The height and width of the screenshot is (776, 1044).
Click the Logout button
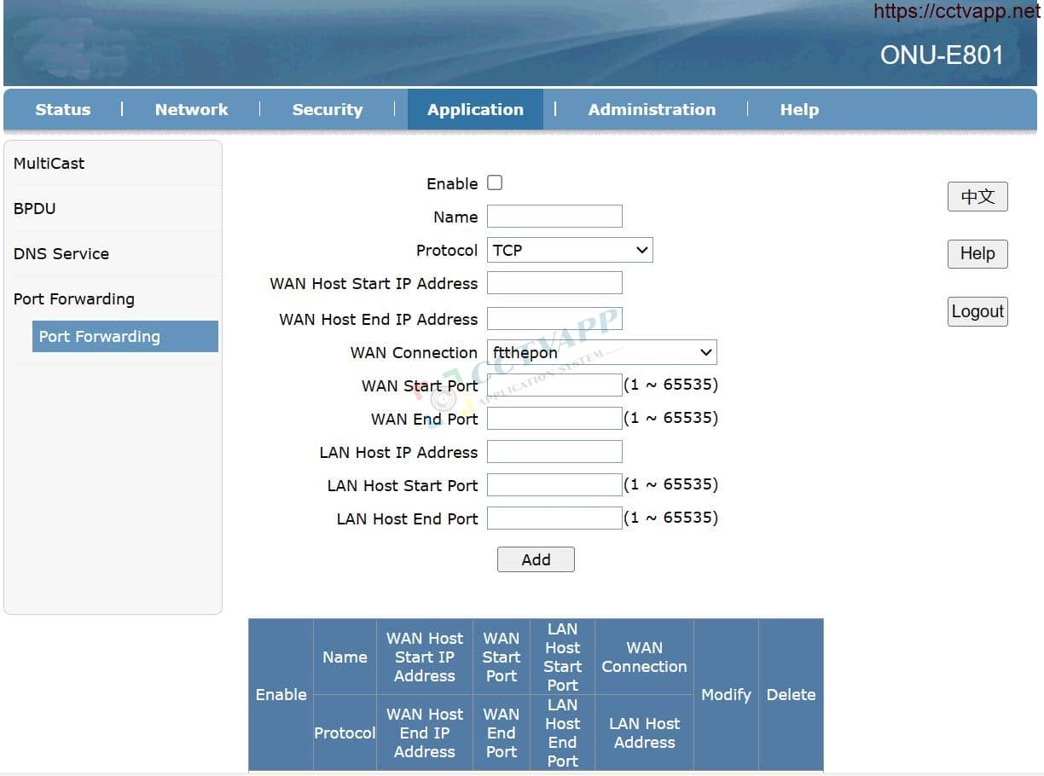click(x=977, y=311)
